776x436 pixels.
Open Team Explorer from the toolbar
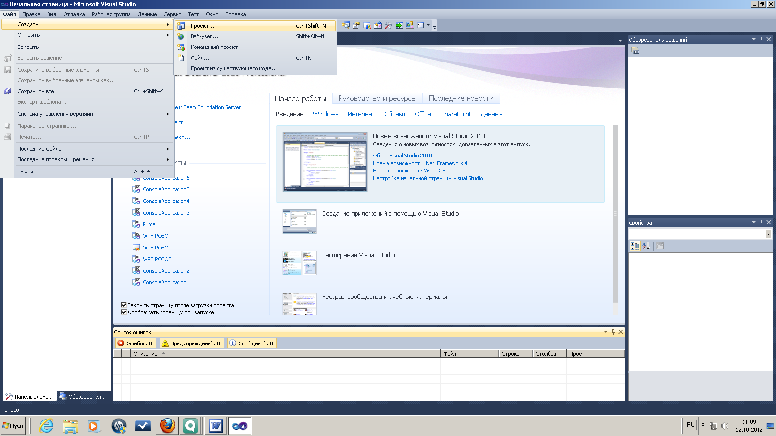(x=367, y=25)
